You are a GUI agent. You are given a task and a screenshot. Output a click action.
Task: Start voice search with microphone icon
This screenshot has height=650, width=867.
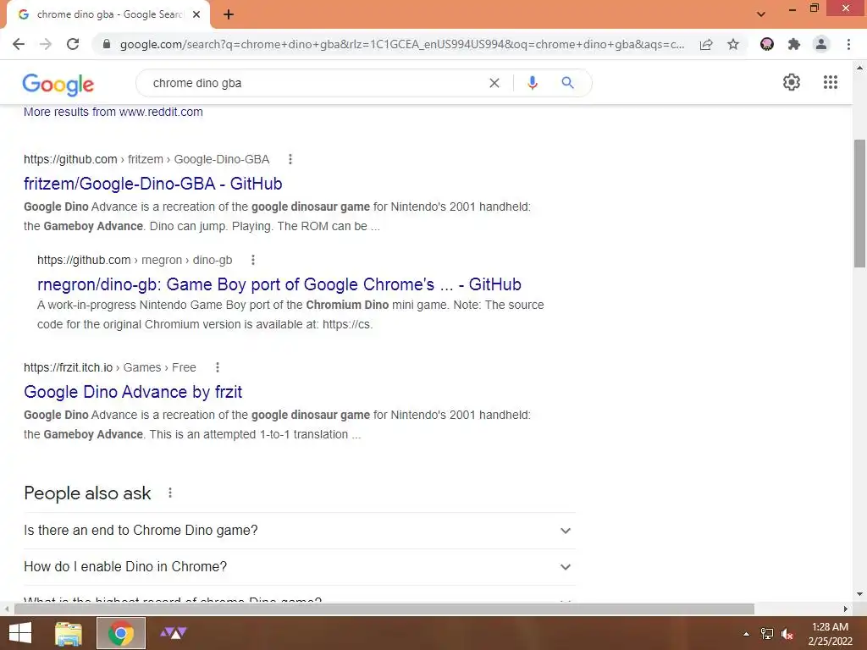click(532, 83)
